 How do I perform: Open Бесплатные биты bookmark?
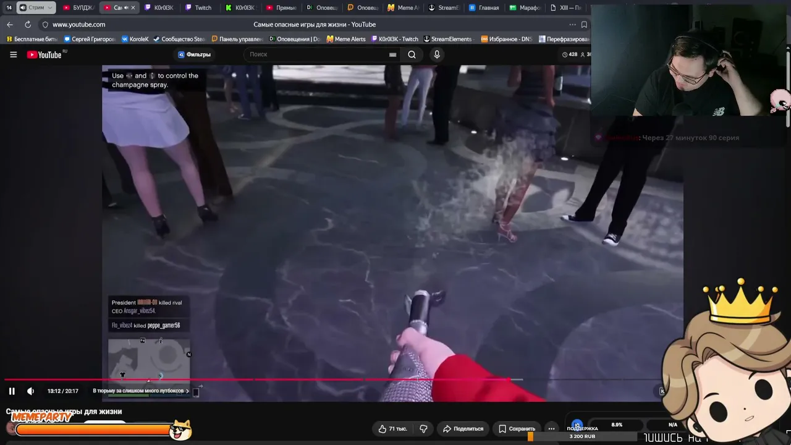tap(32, 39)
